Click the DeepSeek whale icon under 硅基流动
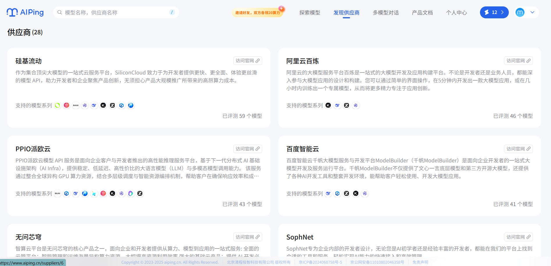The image size is (551, 266). click(x=94, y=105)
